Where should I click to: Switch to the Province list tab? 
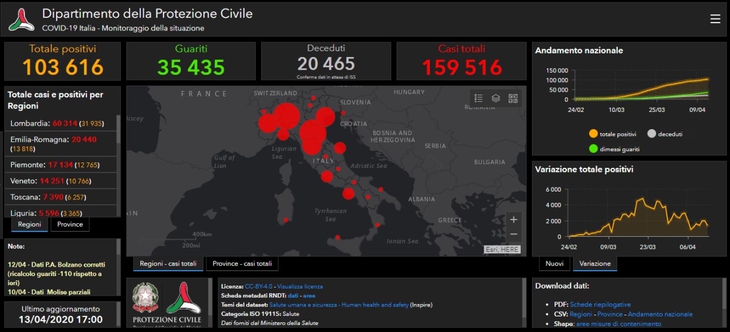[x=70, y=224]
